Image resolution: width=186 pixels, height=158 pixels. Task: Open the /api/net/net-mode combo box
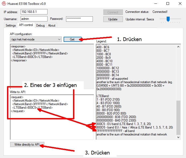[x=36, y=39]
